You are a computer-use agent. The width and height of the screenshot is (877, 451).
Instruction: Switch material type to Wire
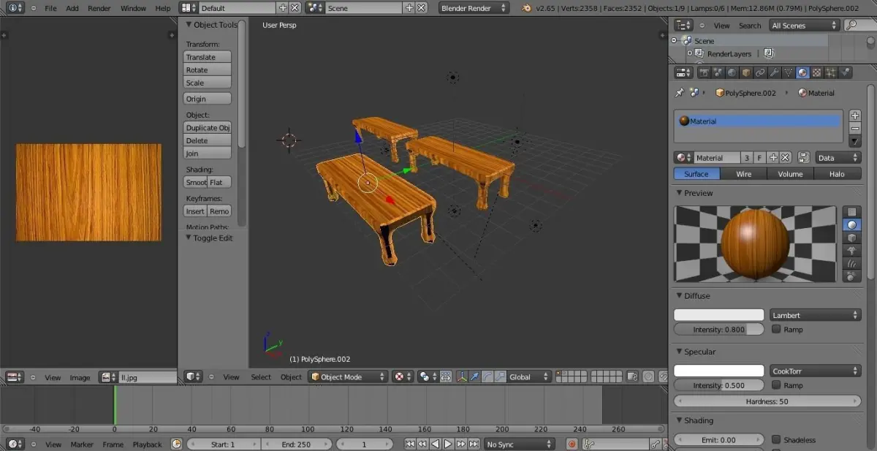(x=743, y=174)
